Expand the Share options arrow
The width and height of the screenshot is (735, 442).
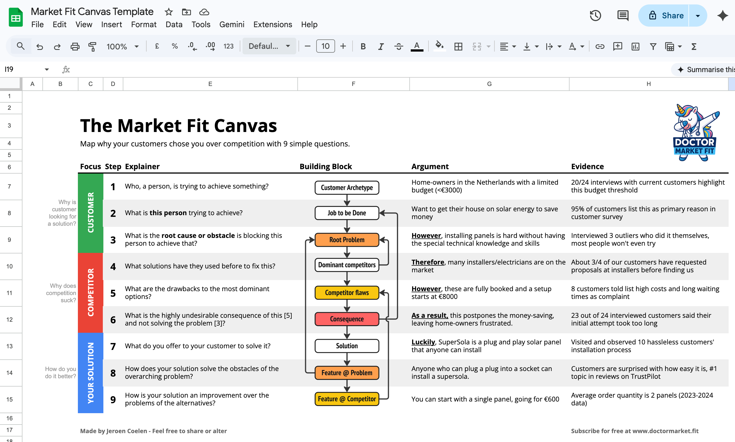pos(698,16)
